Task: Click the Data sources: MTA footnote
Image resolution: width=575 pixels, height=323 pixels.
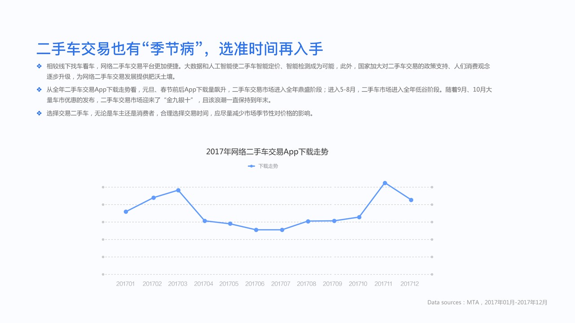Action: pyautogui.click(x=487, y=303)
